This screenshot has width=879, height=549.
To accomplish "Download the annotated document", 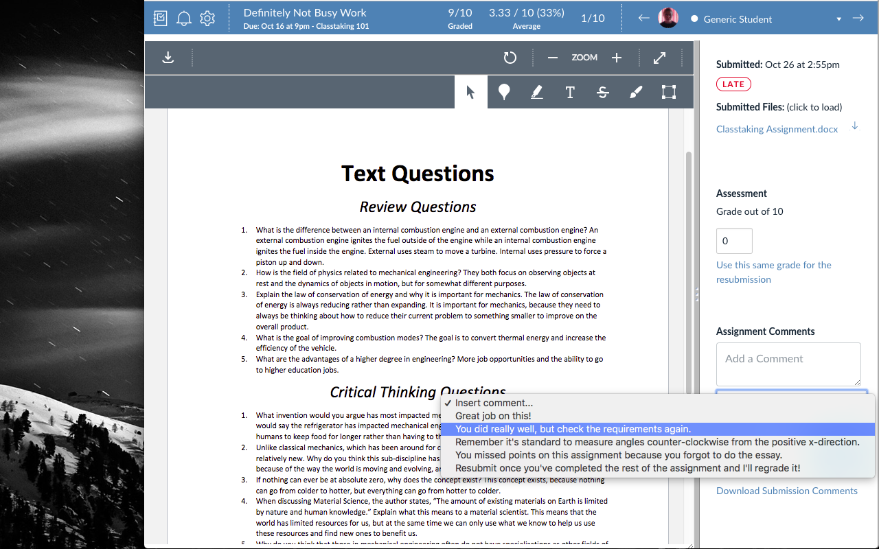I will click(168, 57).
